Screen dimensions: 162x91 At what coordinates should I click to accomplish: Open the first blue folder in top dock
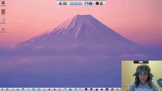[72, 4]
